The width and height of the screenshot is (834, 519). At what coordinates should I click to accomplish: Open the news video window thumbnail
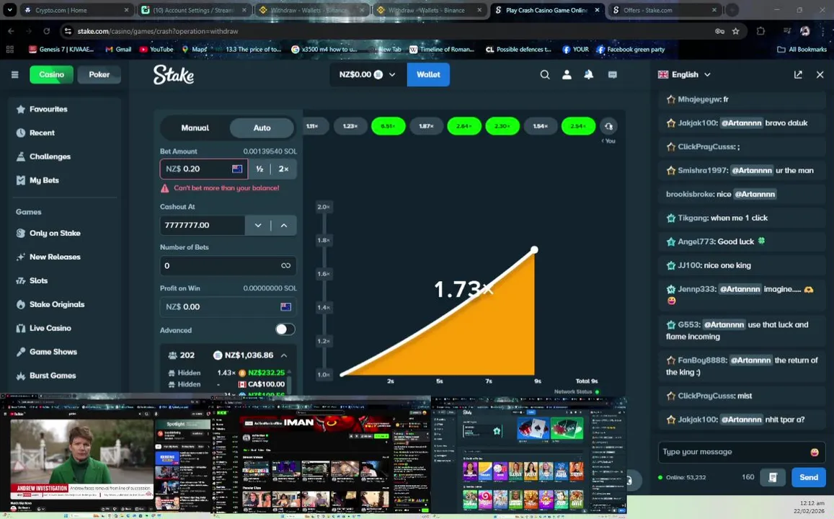coord(105,455)
